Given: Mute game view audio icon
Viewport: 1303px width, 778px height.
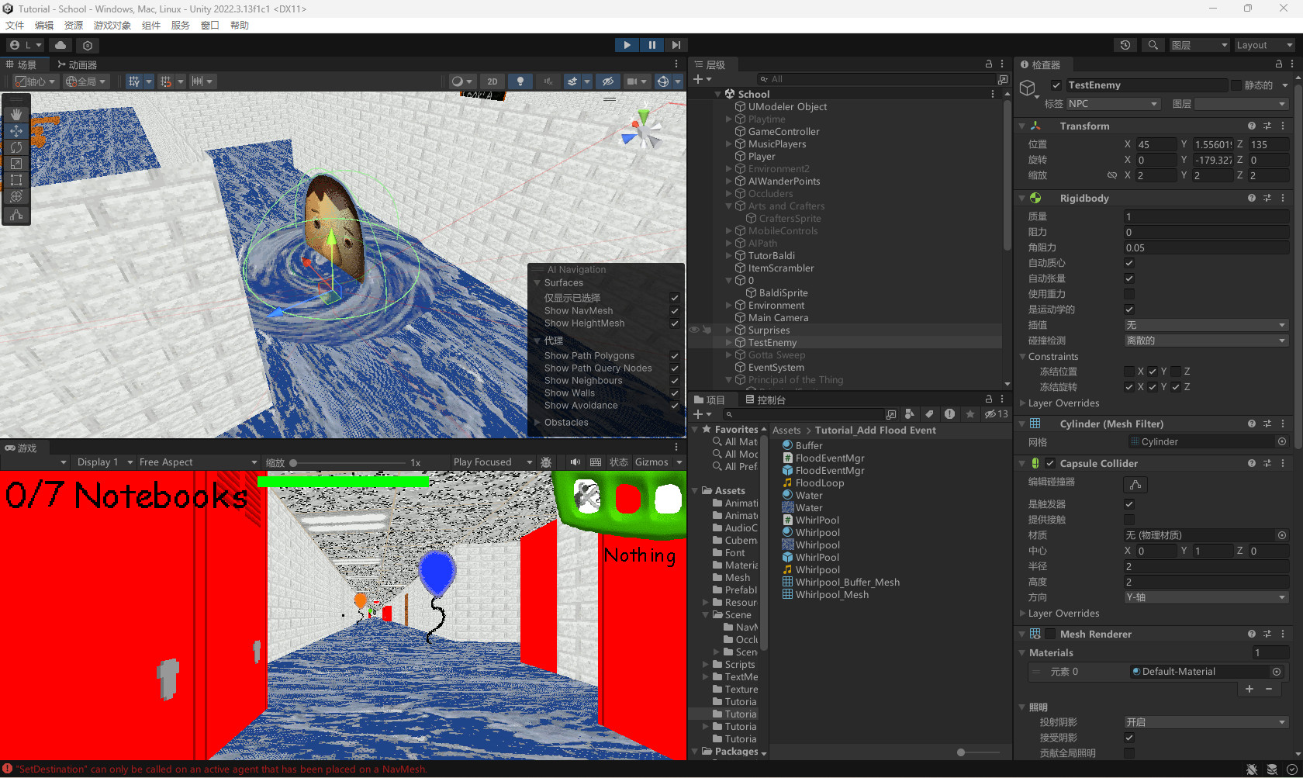Looking at the screenshot, I should [x=575, y=462].
